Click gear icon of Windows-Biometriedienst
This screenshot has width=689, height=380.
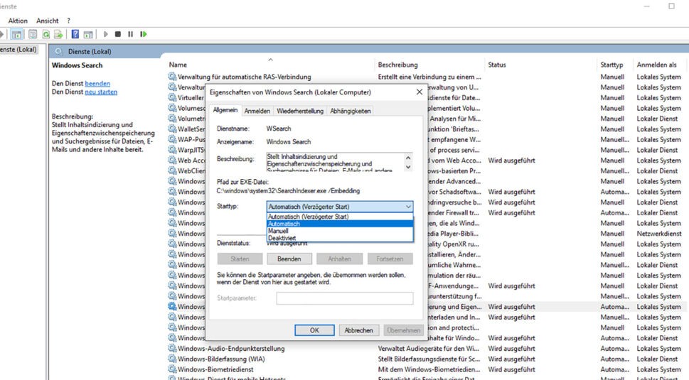click(x=172, y=369)
